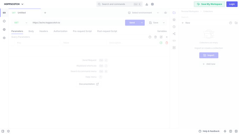Click the parameter Description field
The height and width of the screenshot is (134, 239).
click(132, 43)
